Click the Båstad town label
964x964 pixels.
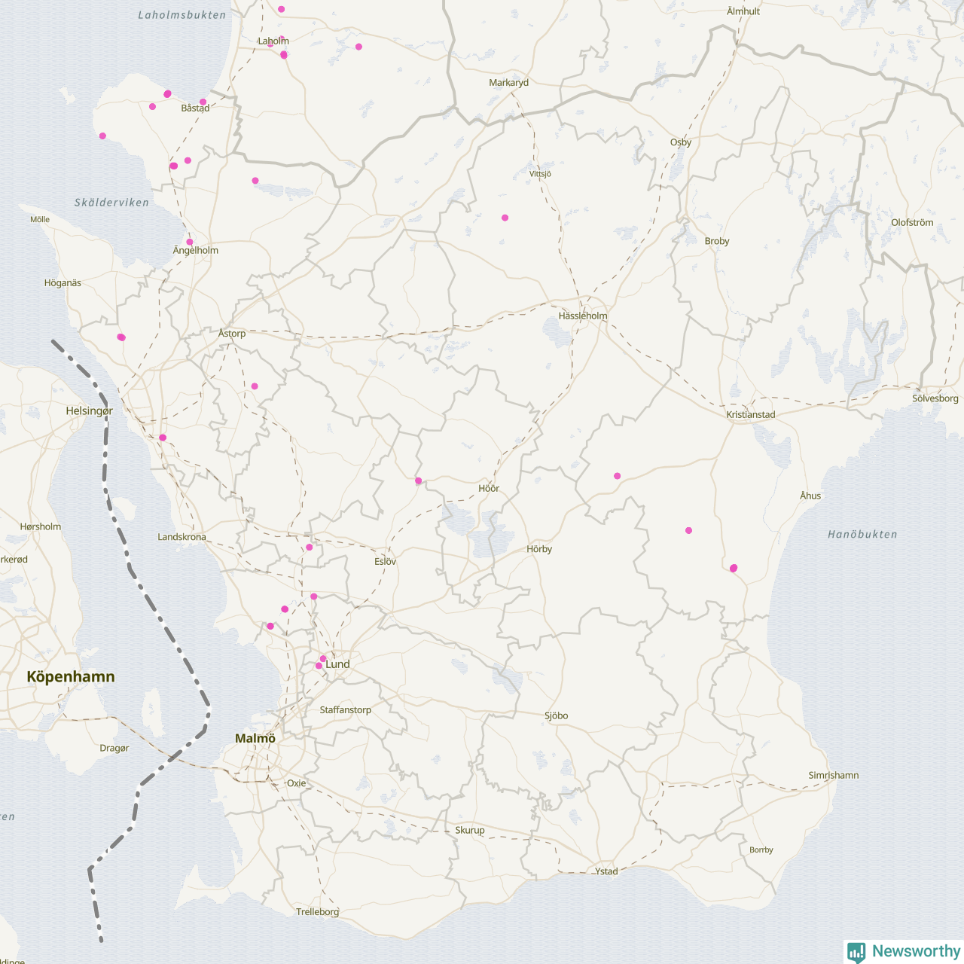pyautogui.click(x=195, y=108)
